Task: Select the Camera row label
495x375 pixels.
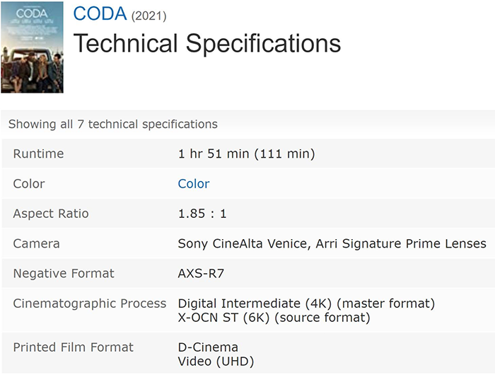Action: click(36, 243)
